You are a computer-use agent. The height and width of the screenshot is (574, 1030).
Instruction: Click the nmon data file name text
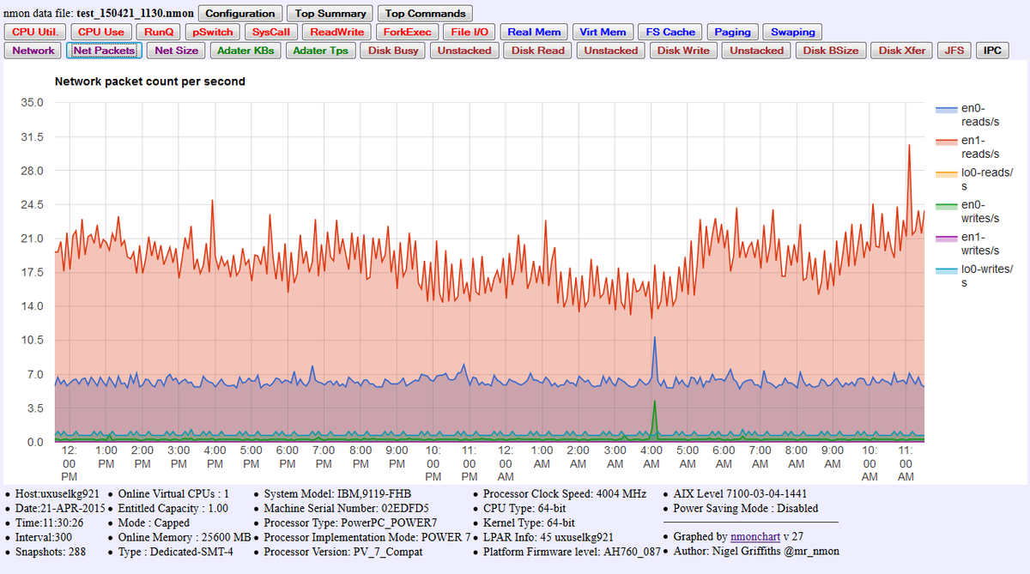pos(99,14)
